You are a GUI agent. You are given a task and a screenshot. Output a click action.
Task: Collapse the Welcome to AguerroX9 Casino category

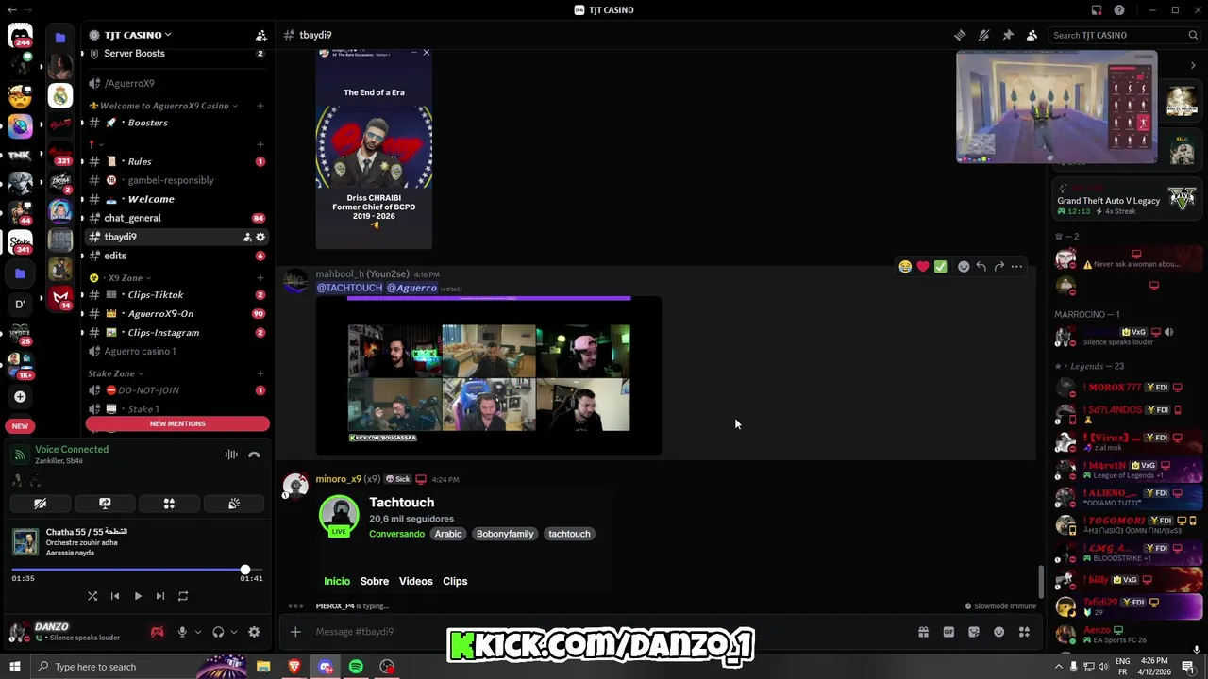[x=163, y=106]
